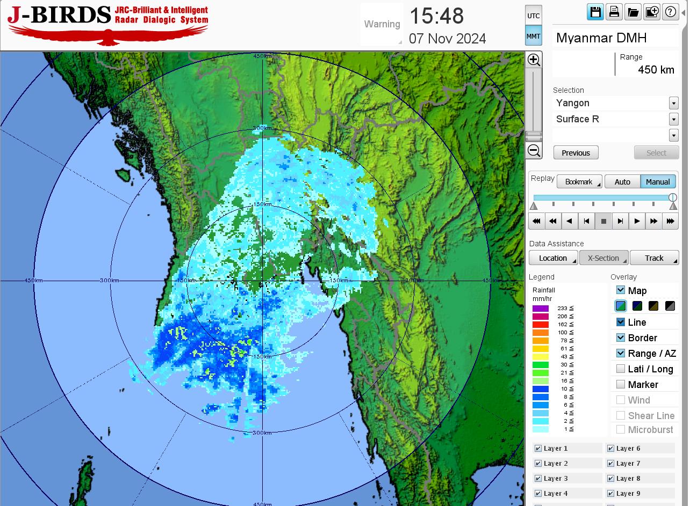Click the Print icon in top toolbar
The image size is (690, 506).
click(614, 12)
